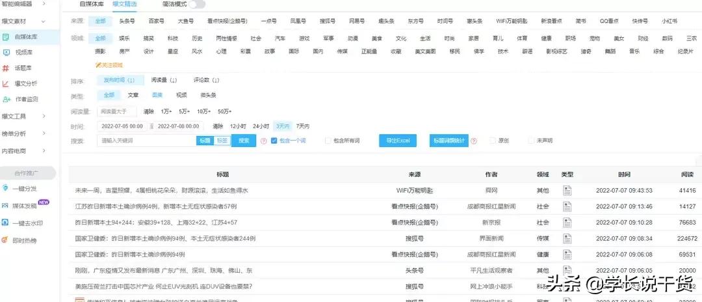Click author 平凡生活观察者
The image size is (702, 302).
pos(491,271)
